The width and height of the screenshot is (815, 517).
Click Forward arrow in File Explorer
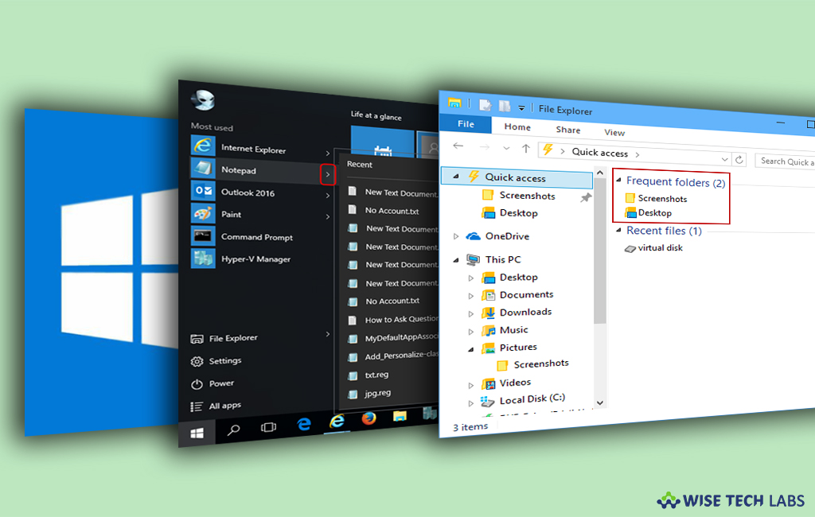pyautogui.click(x=485, y=147)
